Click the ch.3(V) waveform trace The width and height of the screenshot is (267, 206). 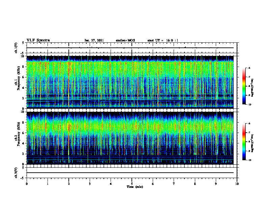[130, 173]
